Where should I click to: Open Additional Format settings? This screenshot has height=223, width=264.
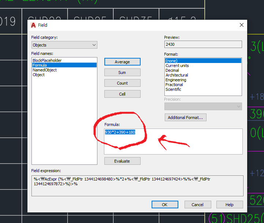[186, 118]
